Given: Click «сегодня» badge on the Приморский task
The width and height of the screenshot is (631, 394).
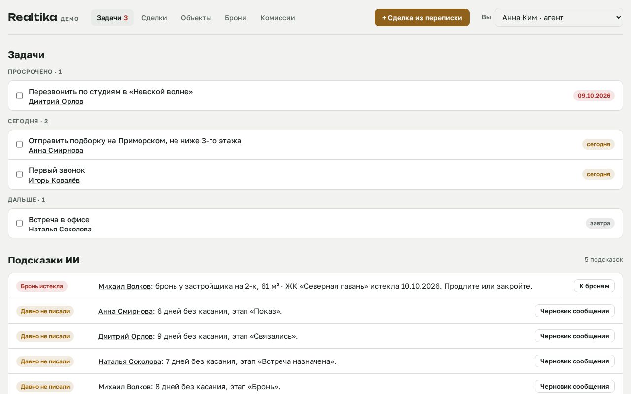Looking at the screenshot, I should click(x=598, y=144).
